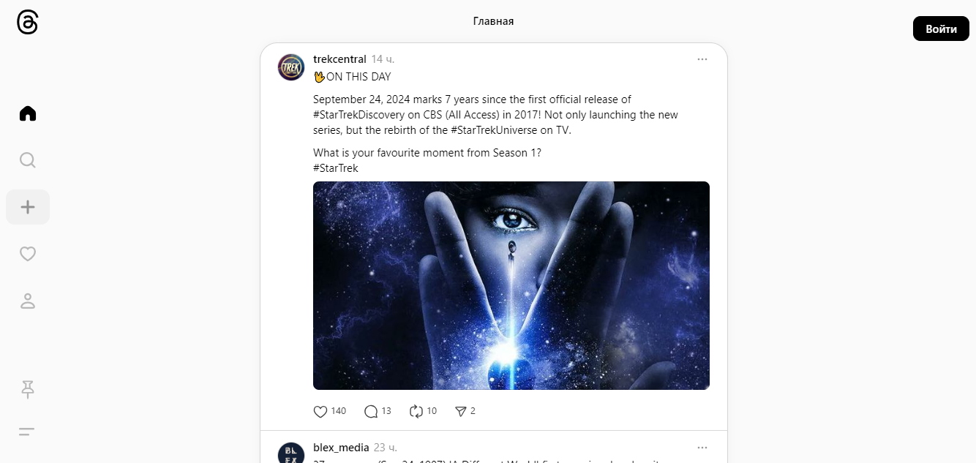Open the options menu on trekcentral's post
976x463 pixels.
click(x=702, y=59)
